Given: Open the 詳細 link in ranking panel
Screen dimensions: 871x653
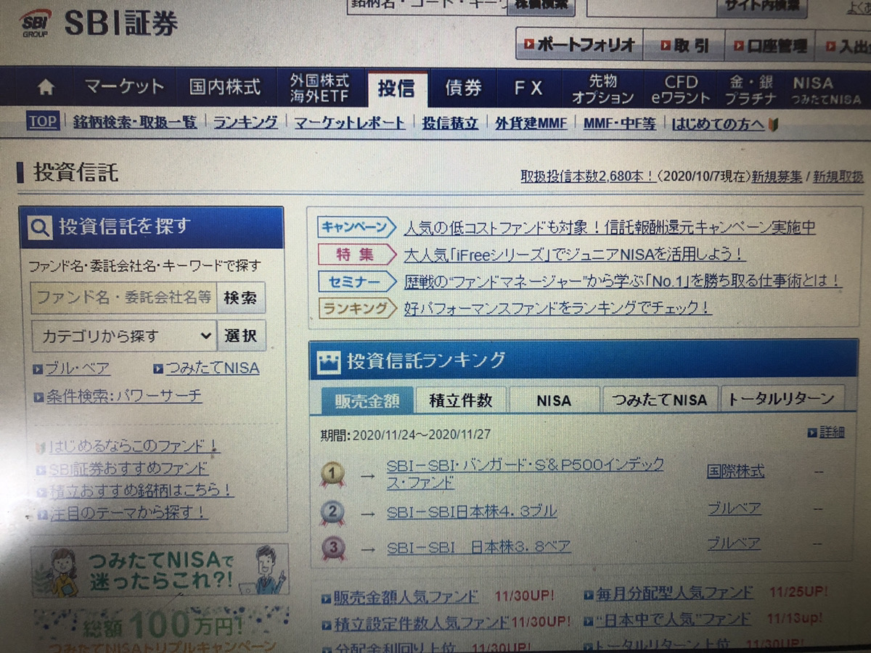Looking at the screenshot, I should (x=832, y=433).
